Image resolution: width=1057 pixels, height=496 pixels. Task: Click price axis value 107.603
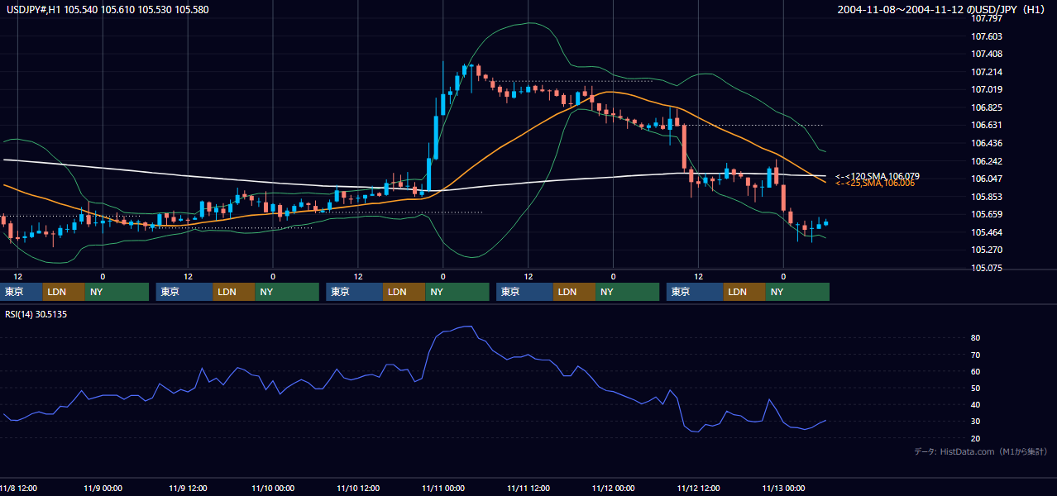pos(987,36)
